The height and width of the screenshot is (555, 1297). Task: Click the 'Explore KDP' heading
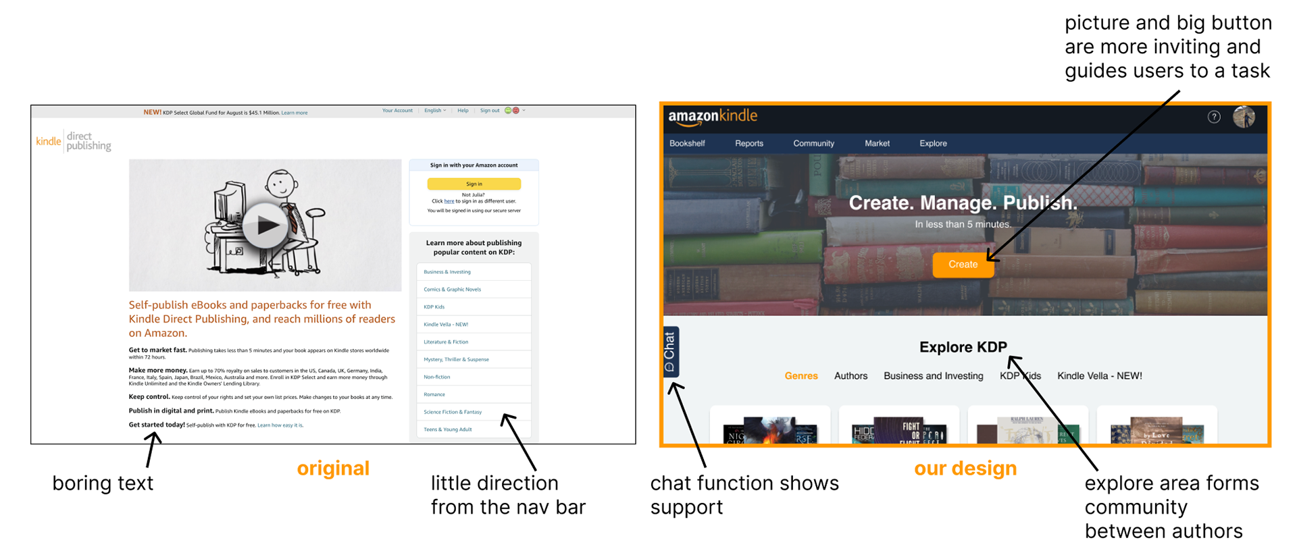tap(963, 347)
